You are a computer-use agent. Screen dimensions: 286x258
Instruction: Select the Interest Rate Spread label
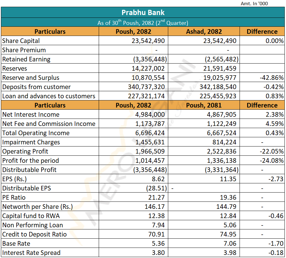[31, 253]
